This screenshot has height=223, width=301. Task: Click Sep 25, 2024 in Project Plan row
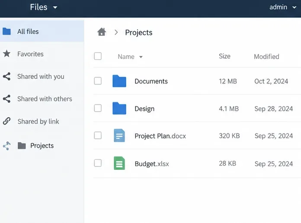[274, 136]
